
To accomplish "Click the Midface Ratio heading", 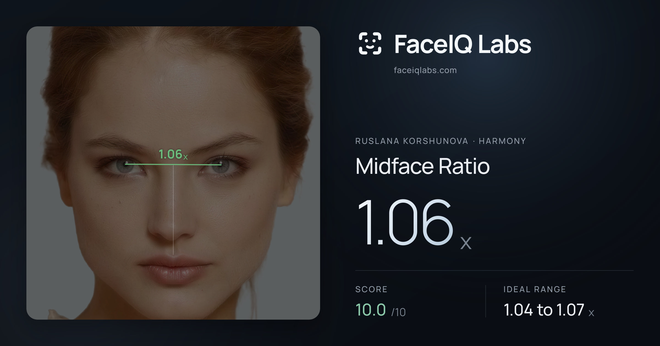I will [x=422, y=166].
